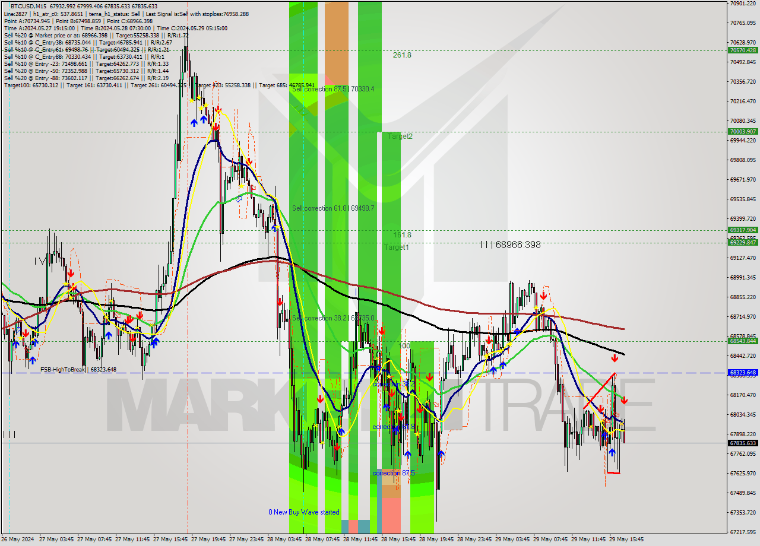This screenshot has width=760, height=546.
Task: Click the 'FSB-HighToBreak | 68323.648' label
Action: click(x=78, y=369)
